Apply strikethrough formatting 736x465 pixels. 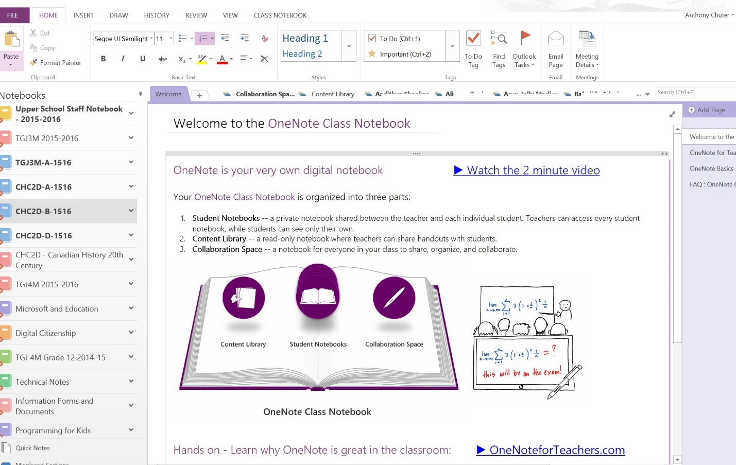(x=162, y=59)
